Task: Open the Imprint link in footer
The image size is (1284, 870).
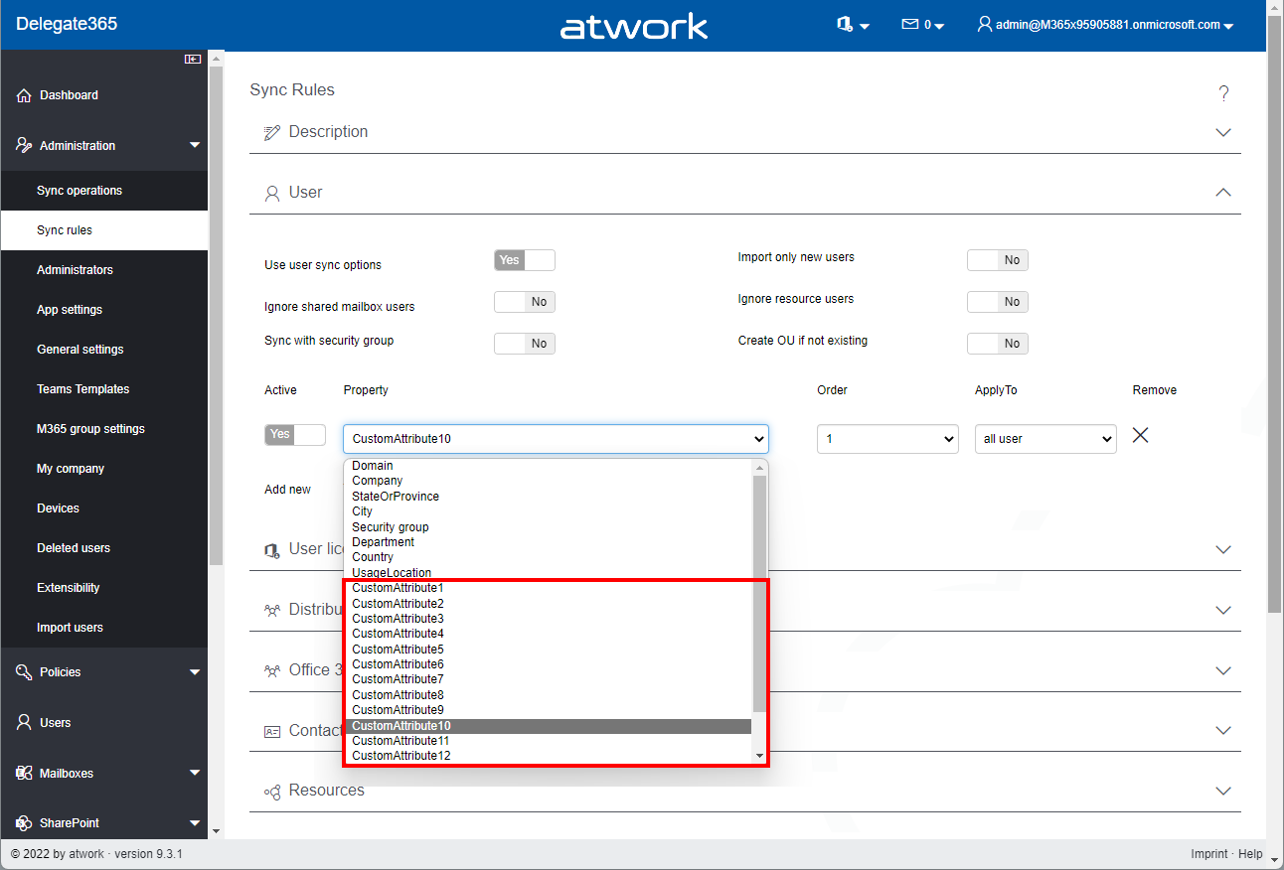Action: [x=1208, y=854]
